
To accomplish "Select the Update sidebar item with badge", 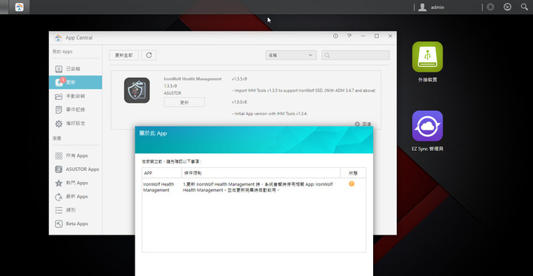I will [76, 82].
